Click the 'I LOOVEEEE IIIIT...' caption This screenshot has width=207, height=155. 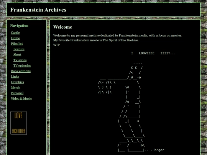click(153, 53)
